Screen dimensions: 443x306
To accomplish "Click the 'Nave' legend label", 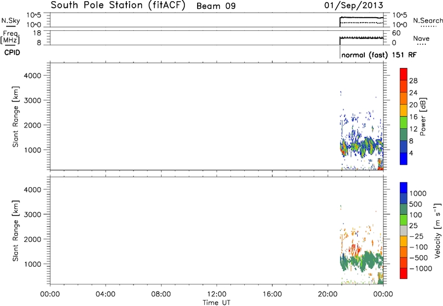I will pyautogui.click(x=421, y=38).
